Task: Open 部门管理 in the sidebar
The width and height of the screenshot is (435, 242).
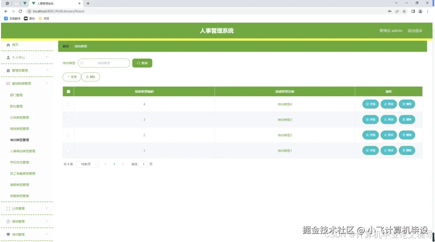Action: pos(16,95)
